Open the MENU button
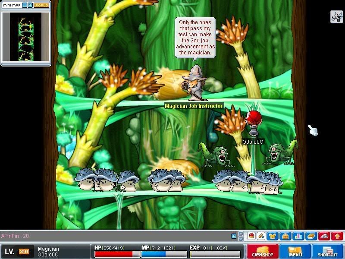The width and height of the screenshot is (345, 259). 295,251
